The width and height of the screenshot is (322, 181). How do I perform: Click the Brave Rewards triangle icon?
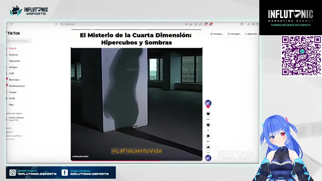(x=211, y=24)
